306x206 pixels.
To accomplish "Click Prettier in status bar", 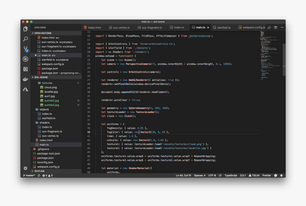I will point(267,175).
